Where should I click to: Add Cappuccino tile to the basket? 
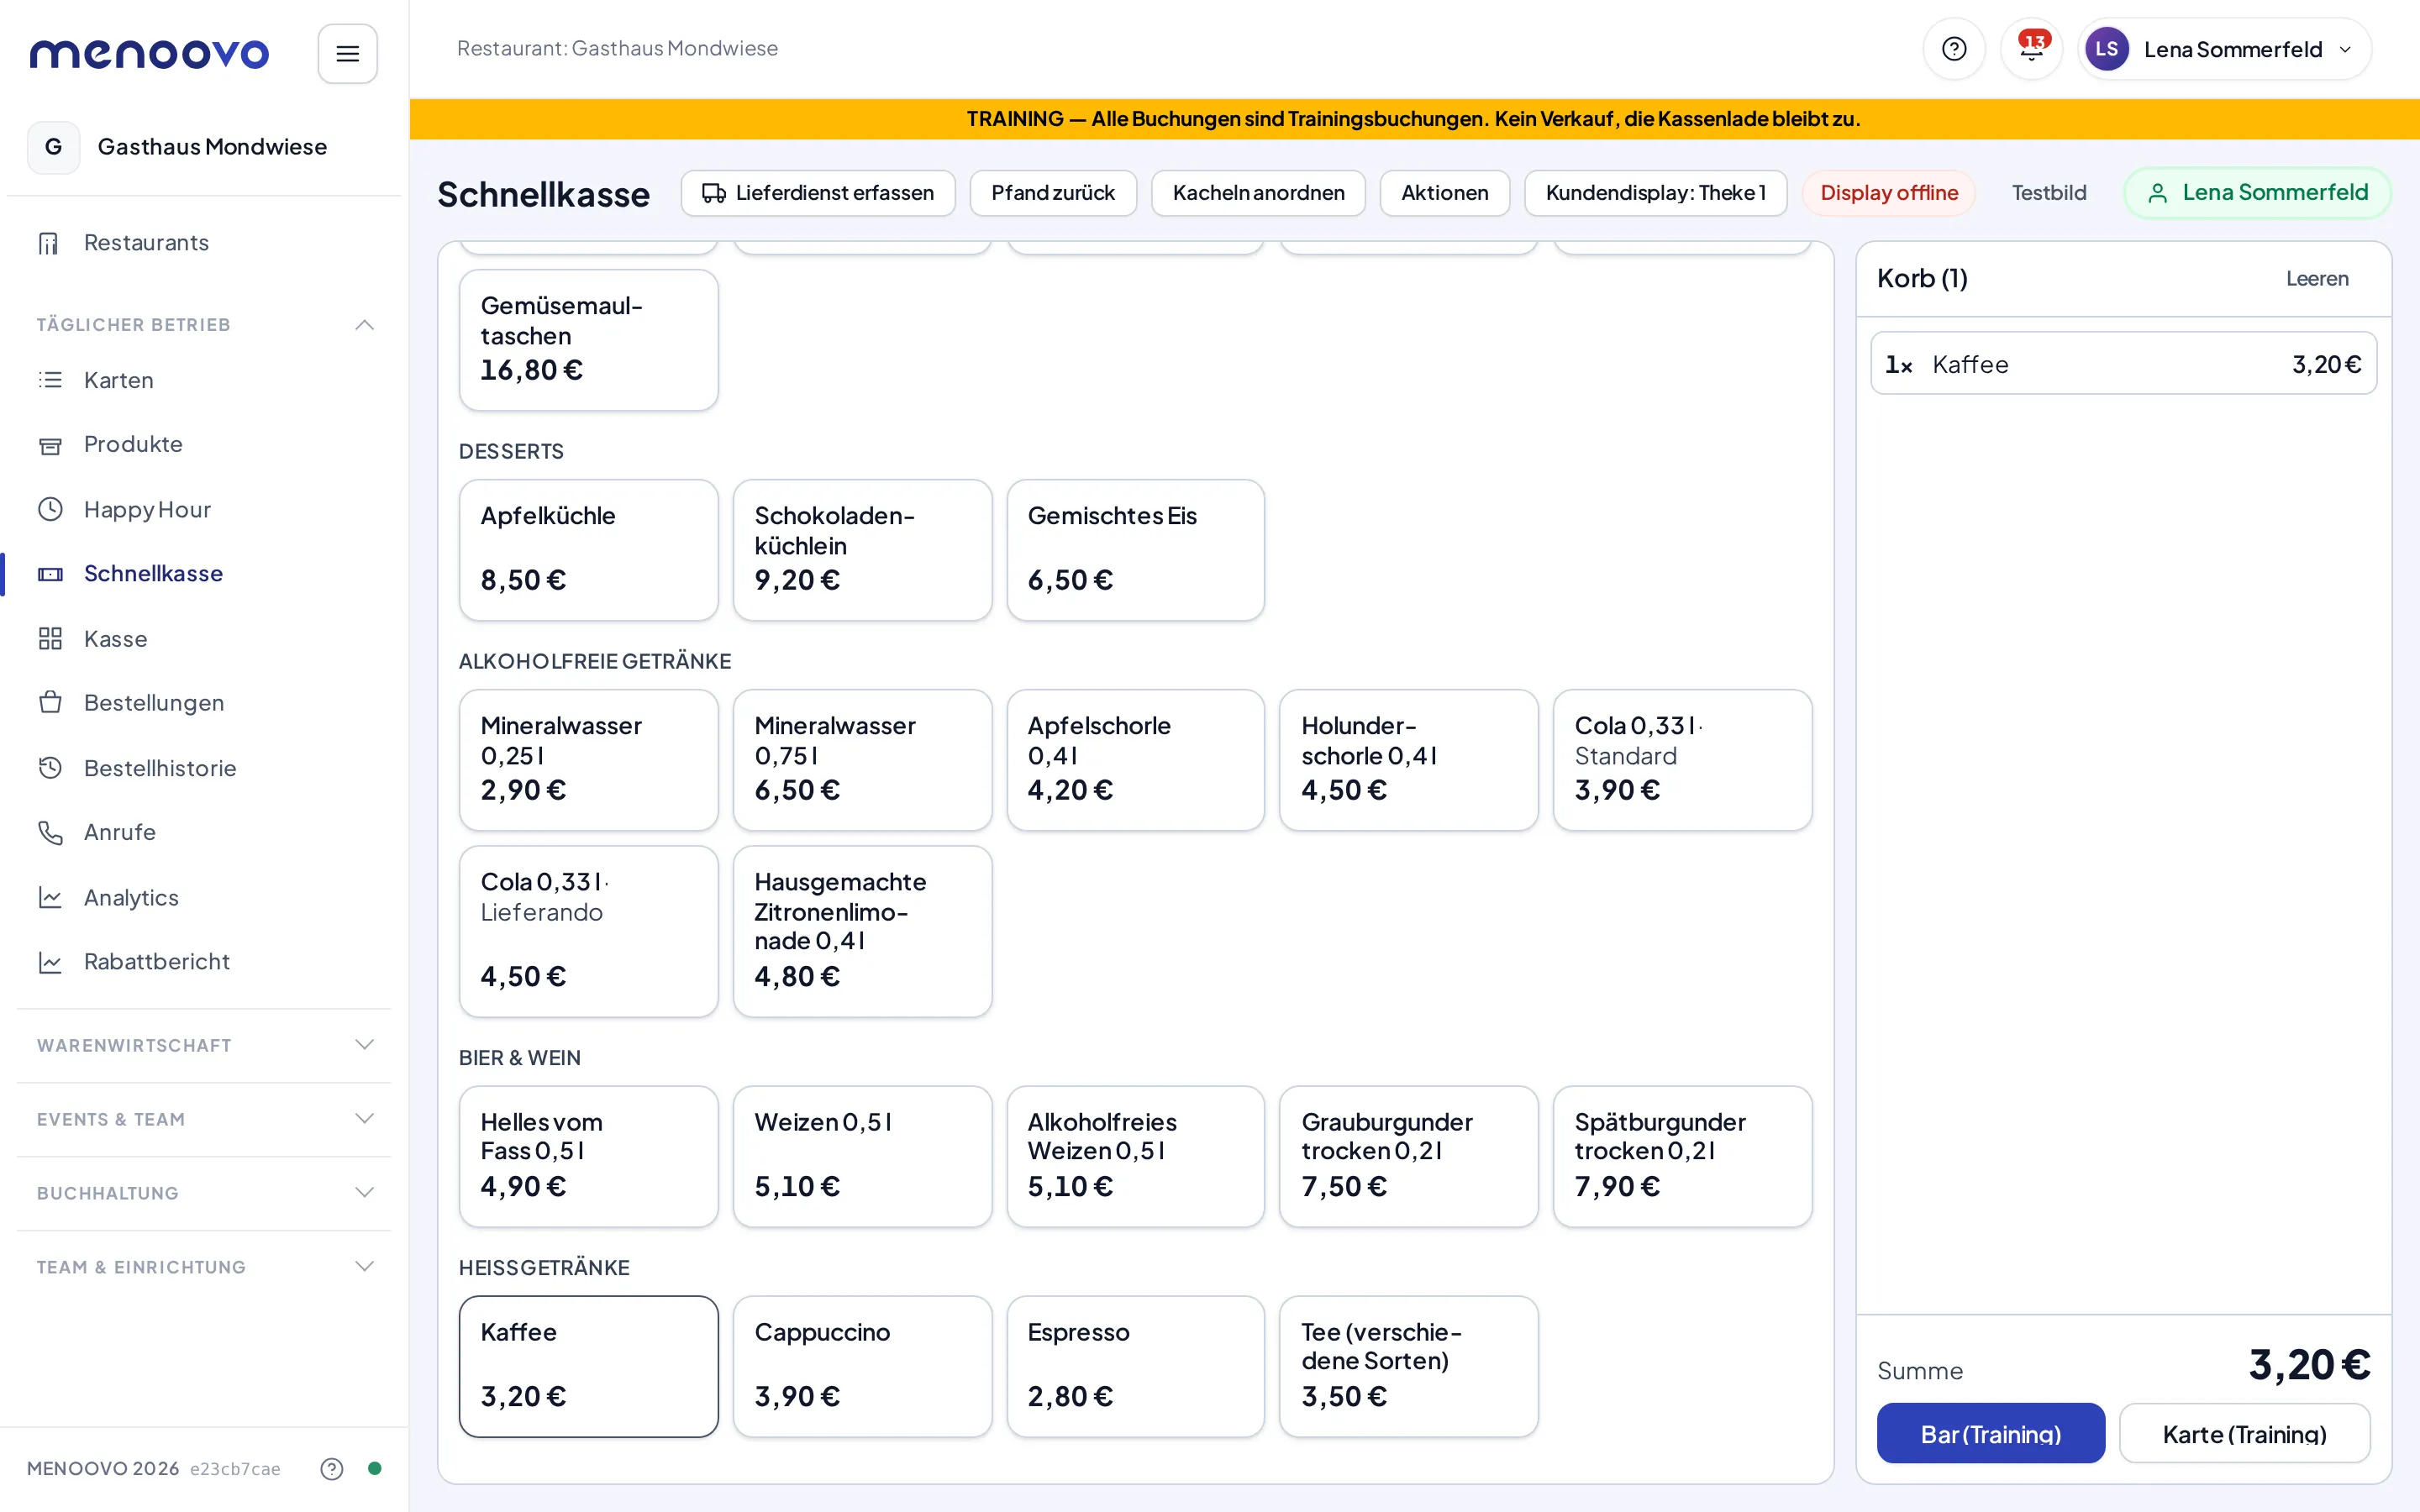click(862, 1366)
